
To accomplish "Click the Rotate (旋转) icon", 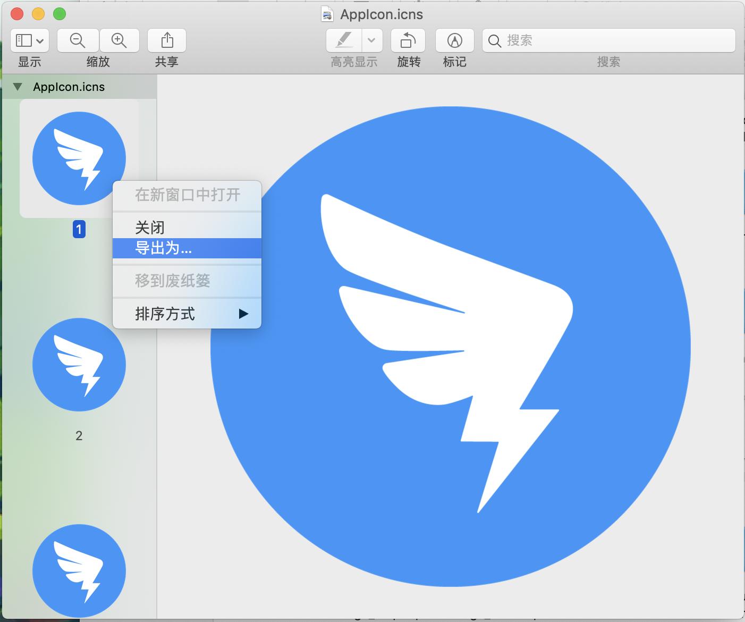I will [408, 40].
